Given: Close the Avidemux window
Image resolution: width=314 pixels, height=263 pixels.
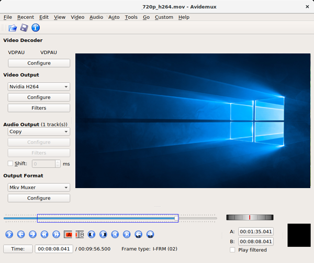Looking at the screenshot, I should [307, 7].
